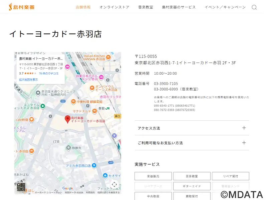This screenshot has width=267, height=200.
Task: Expand the アクセス方法 section
Action: (192, 128)
